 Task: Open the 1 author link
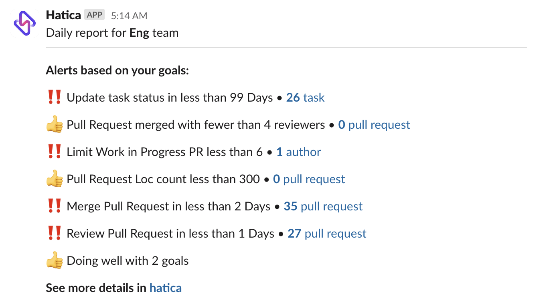[299, 152]
